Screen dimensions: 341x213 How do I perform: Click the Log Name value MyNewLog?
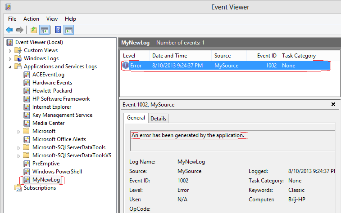pos(191,162)
